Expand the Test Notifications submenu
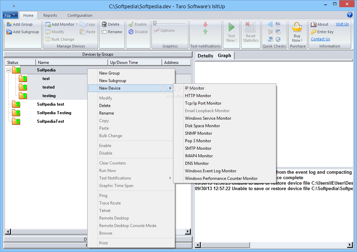Image resolution: width=357 pixels, height=252 pixels. pos(170,178)
